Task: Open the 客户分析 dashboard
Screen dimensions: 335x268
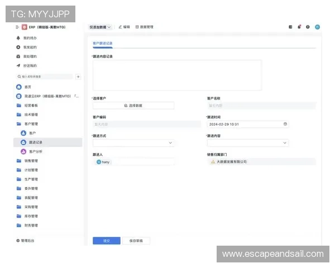Action: pos(31,151)
